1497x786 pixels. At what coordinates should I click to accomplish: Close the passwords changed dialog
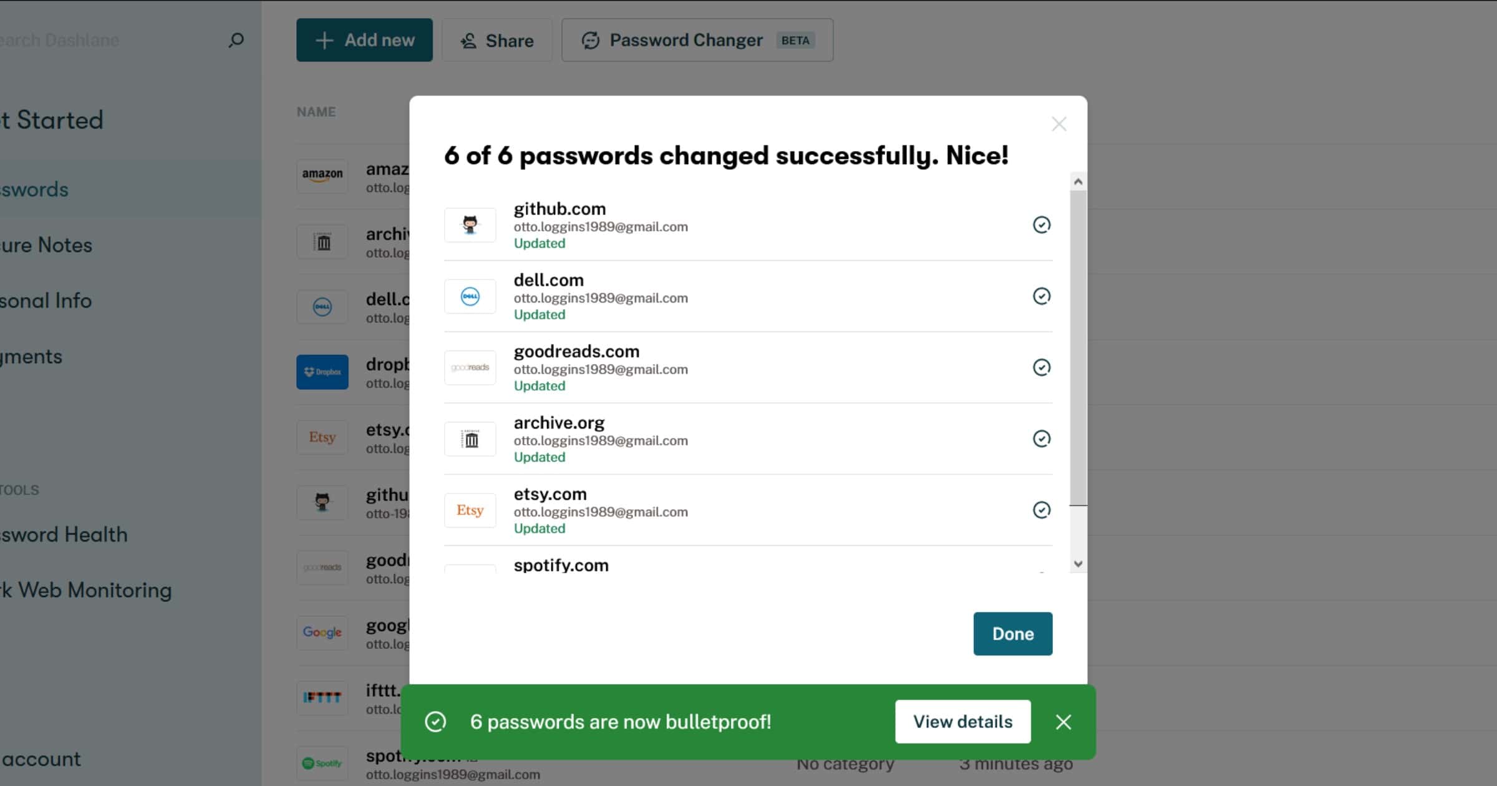click(x=1059, y=124)
